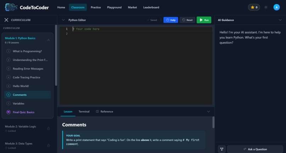Open the Classroom nav item
This screenshot has height=153, width=286.
78,7
